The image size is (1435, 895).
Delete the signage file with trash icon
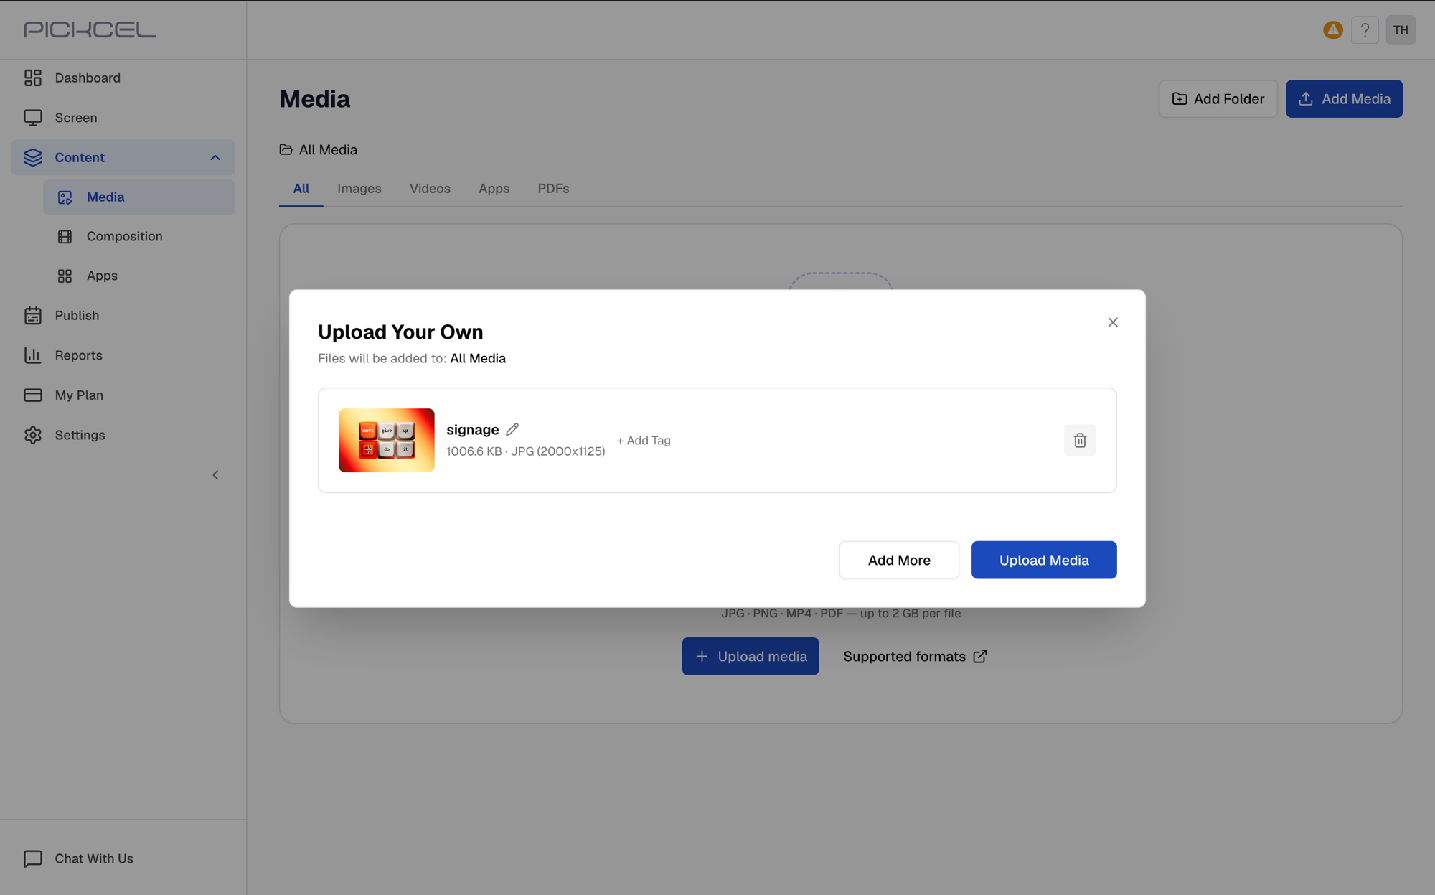click(1080, 440)
